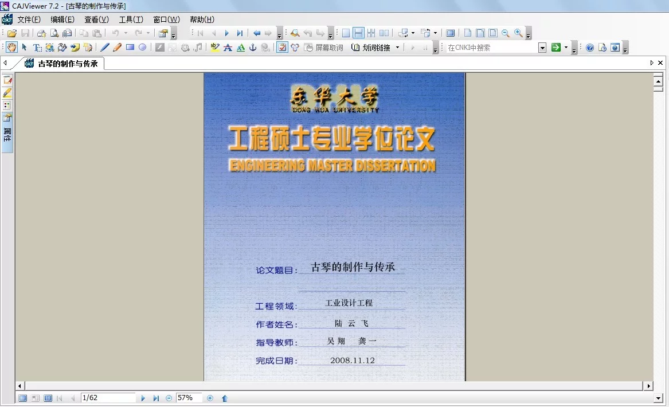Click the Underline text tool

(241, 48)
